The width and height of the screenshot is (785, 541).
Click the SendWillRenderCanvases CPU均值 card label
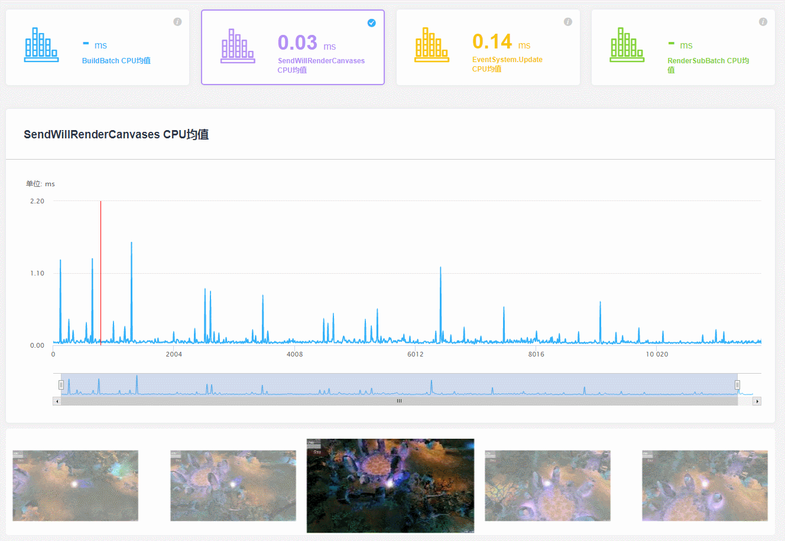pyautogui.click(x=320, y=65)
